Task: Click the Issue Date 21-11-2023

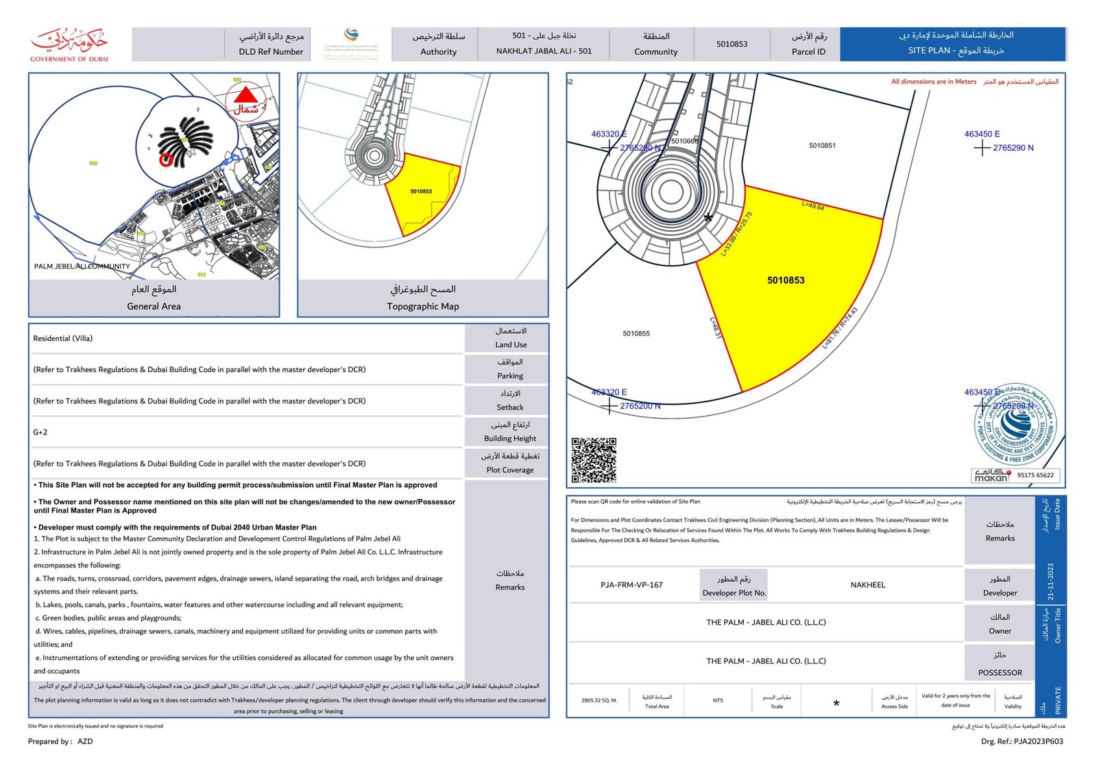Action: [x=1050, y=582]
